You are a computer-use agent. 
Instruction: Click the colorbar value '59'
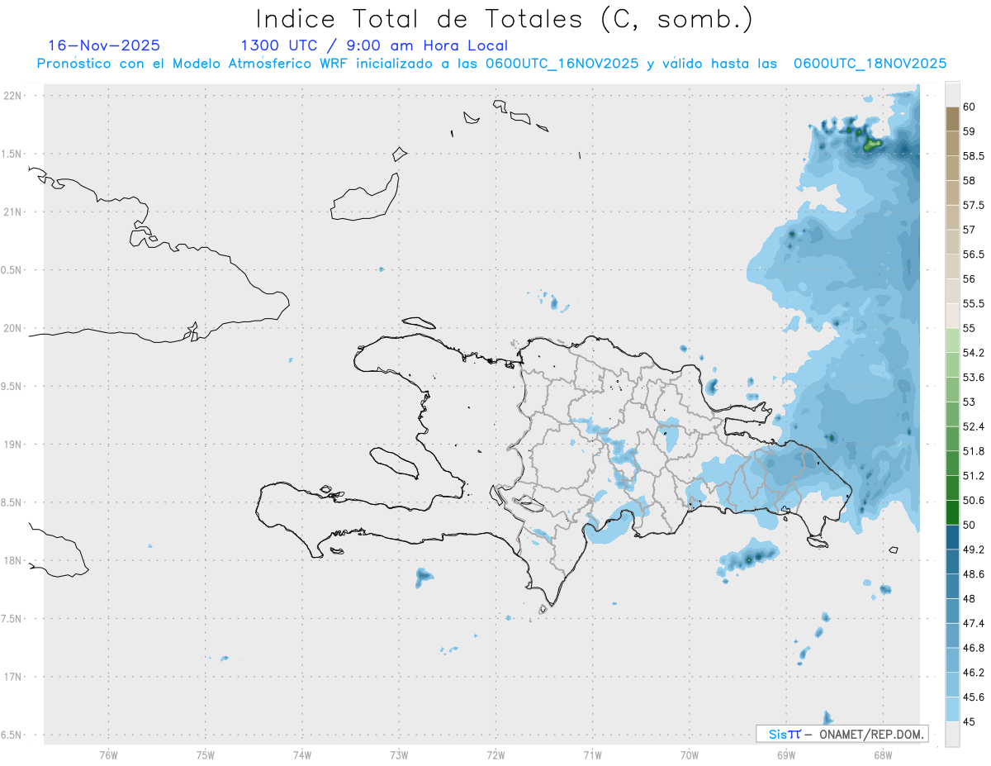[x=970, y=131]
